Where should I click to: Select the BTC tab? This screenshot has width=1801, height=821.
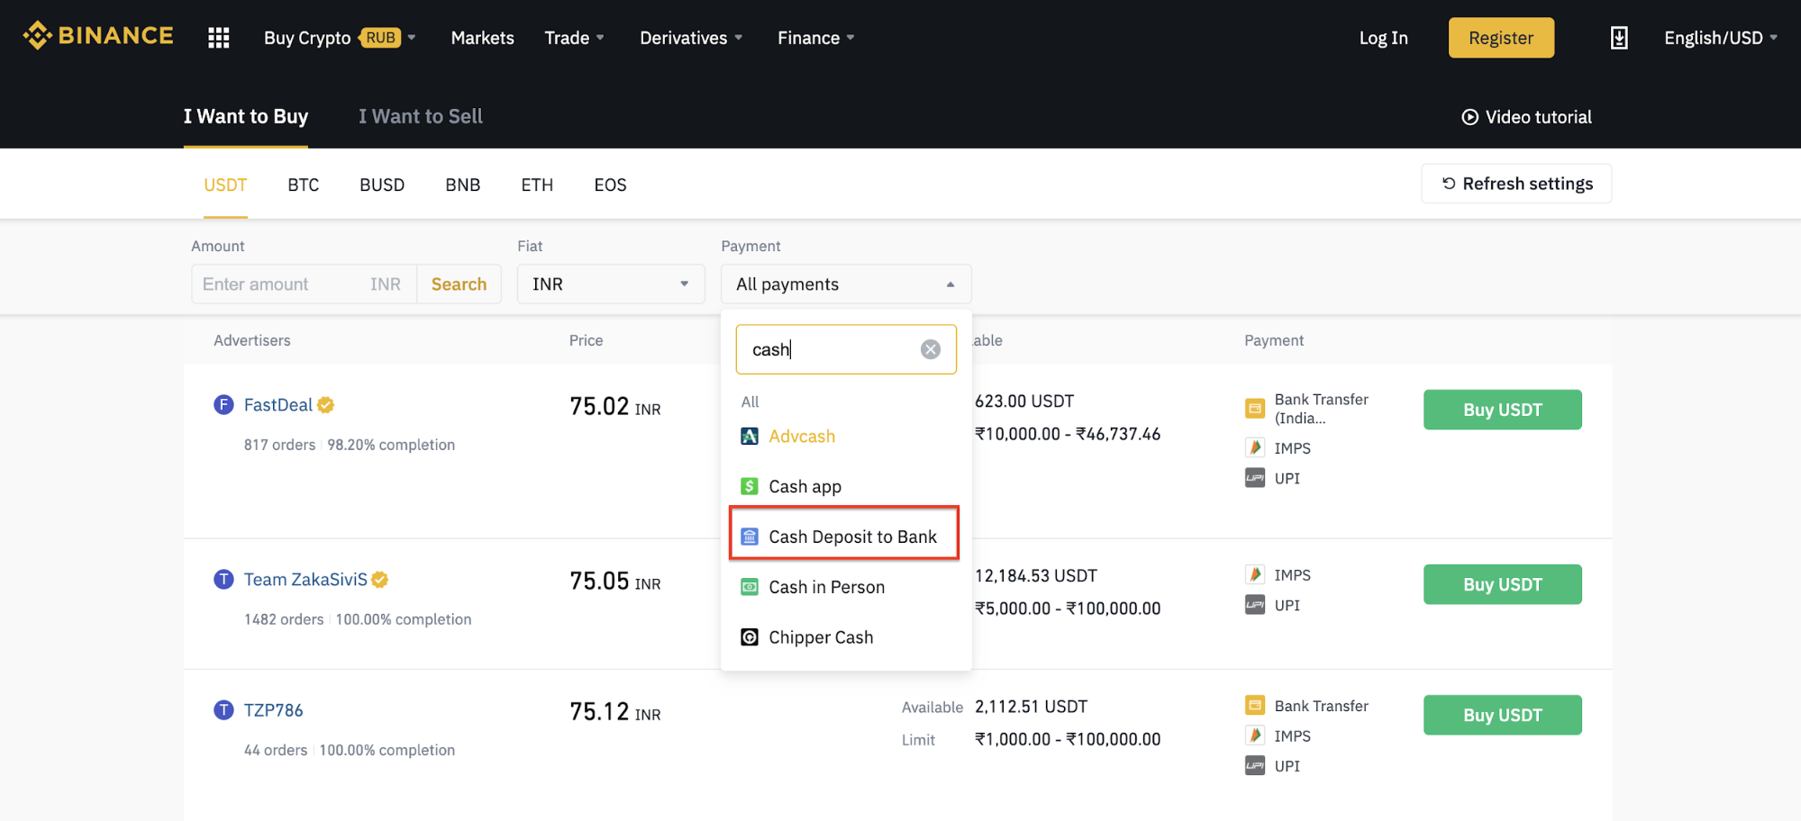pyautogui.click(x=304, y=185)
